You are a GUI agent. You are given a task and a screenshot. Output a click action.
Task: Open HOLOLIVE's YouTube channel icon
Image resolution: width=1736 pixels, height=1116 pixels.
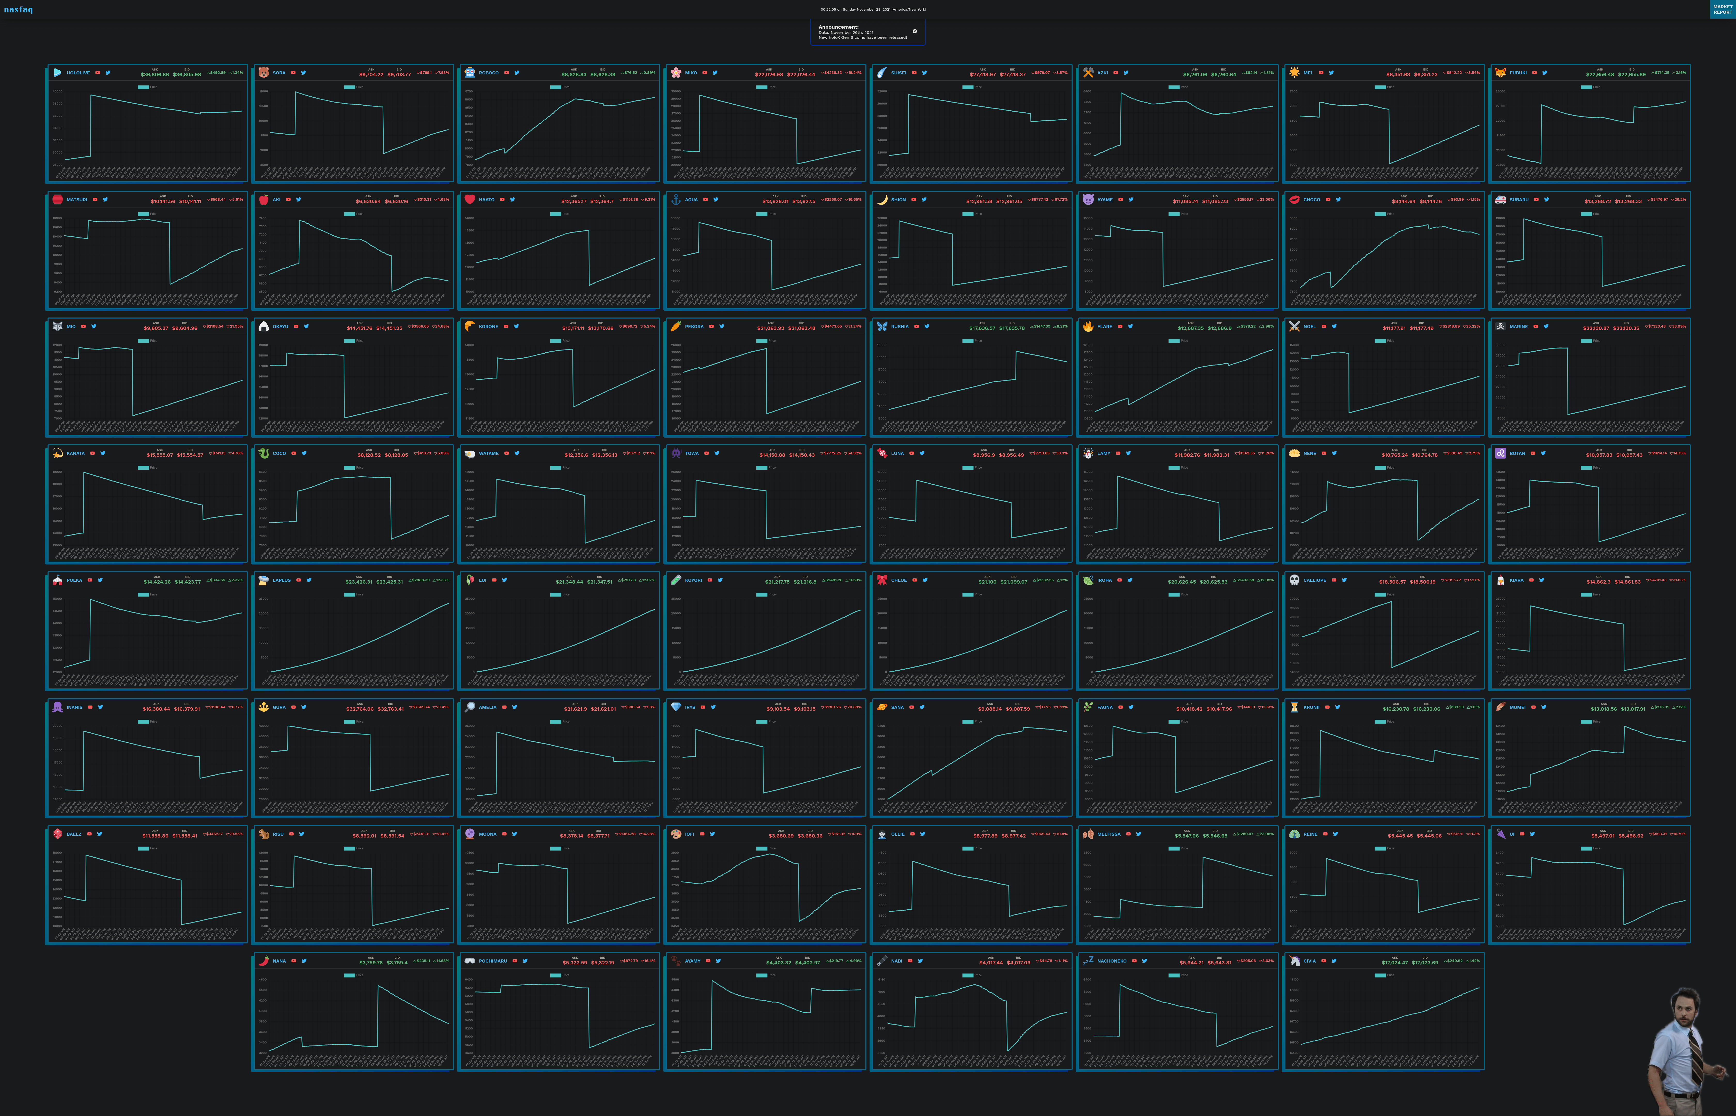point(98,73)
